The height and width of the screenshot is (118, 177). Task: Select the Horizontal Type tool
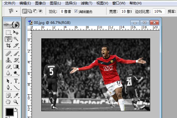(x=16, y=81)
